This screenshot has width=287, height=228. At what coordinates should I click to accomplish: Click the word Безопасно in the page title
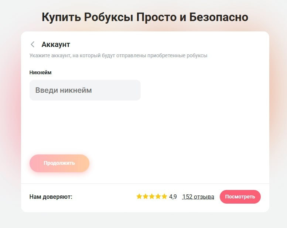[x=218, y=17]
